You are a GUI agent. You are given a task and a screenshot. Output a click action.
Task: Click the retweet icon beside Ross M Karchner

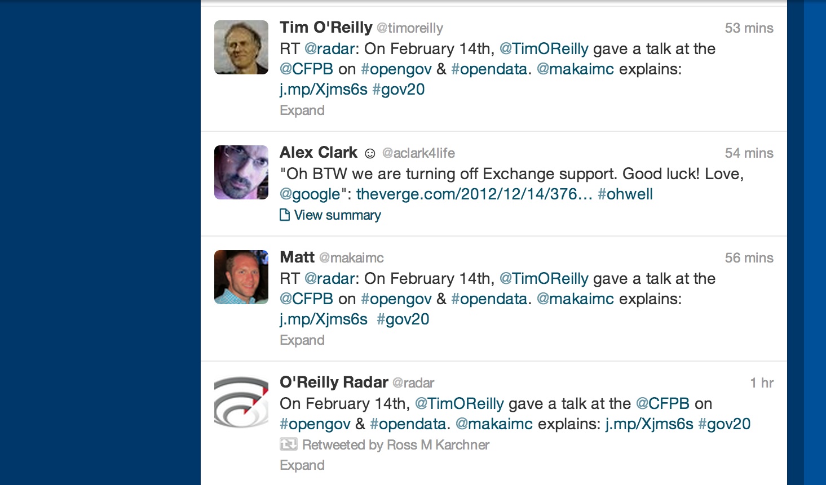pos(288,444)
